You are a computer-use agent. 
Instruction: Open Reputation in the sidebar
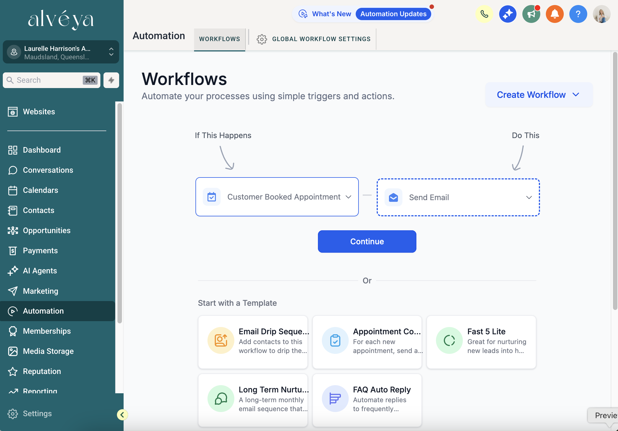58,371
